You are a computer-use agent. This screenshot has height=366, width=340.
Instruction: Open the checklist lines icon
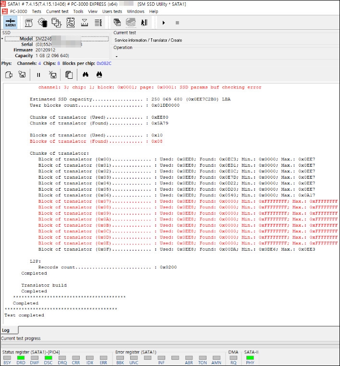[98, 23]
